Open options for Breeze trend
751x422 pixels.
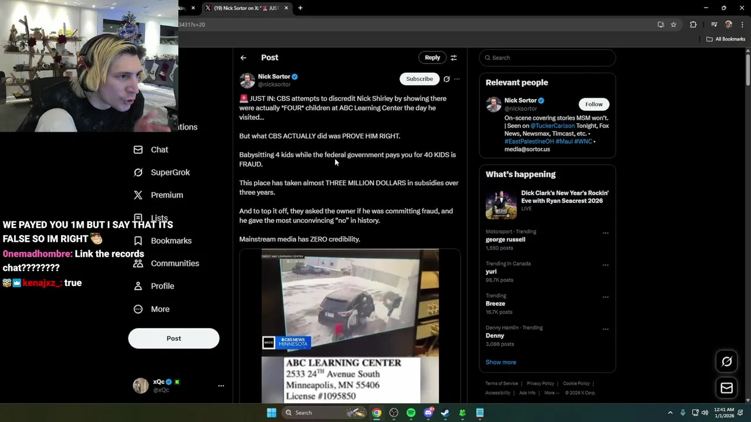point(605,297)
